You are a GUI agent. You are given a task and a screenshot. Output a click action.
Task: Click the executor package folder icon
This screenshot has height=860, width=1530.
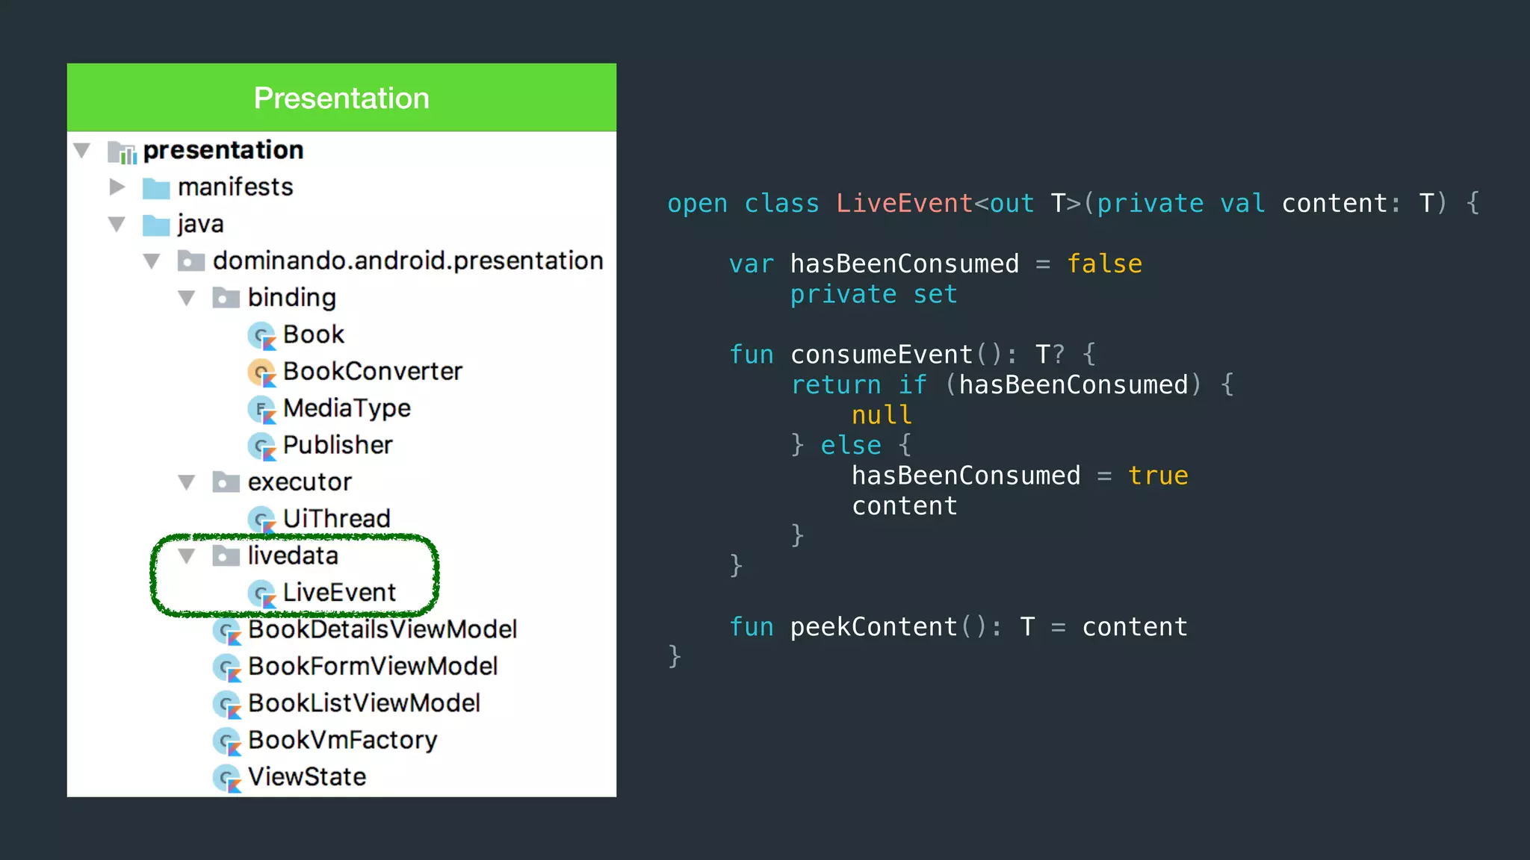point(226,482)
